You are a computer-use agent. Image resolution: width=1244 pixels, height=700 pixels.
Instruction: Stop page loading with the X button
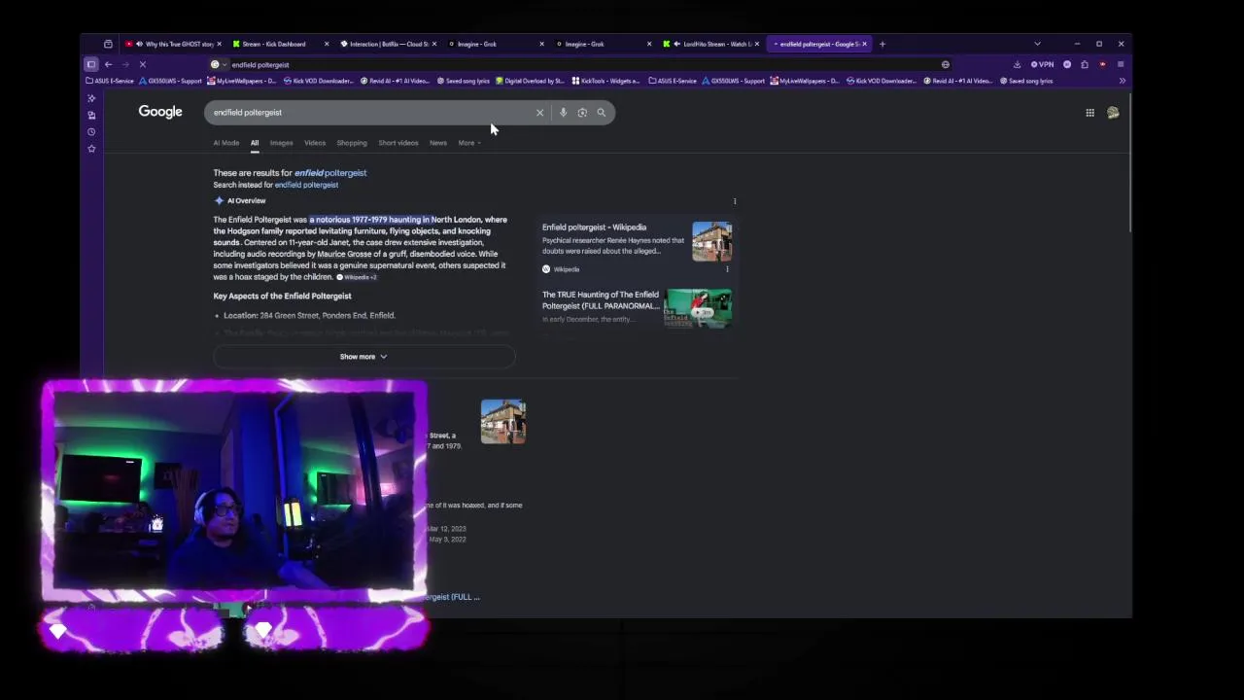143,64
